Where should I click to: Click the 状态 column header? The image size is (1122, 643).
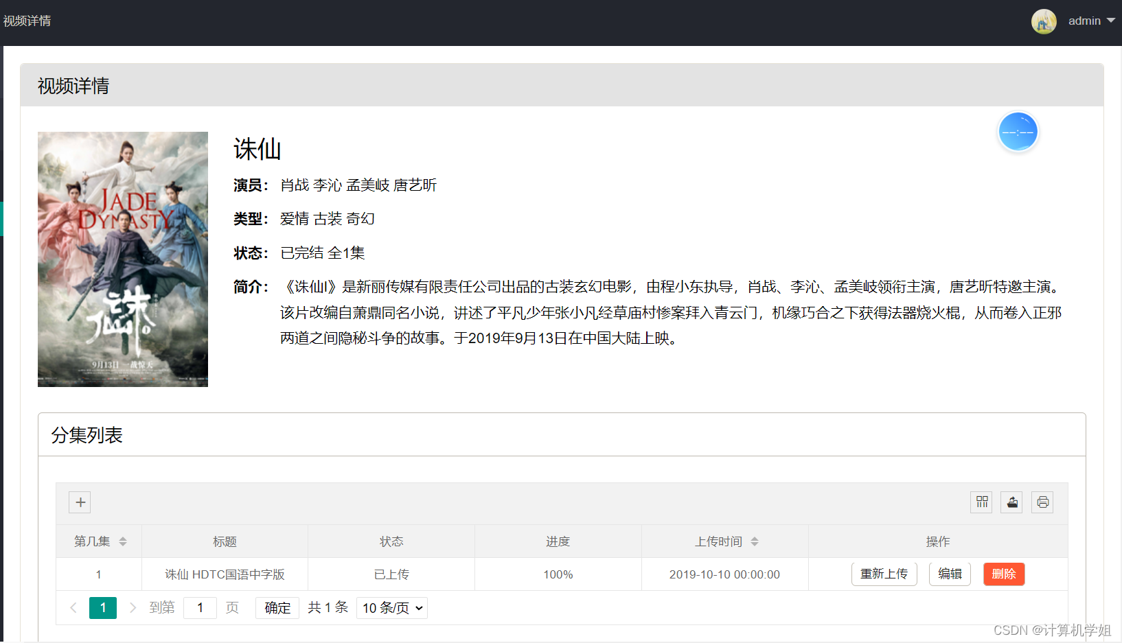click(x=391, y=541)
